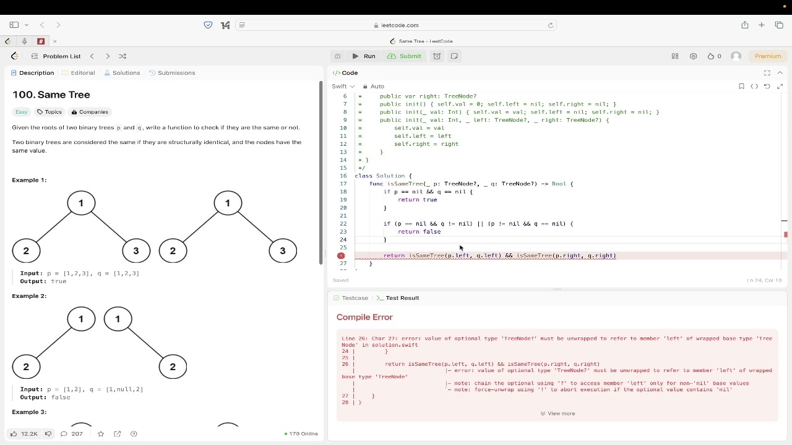Click line 22 of the code
The image size is (792, 445).
(x=478, y=224)
